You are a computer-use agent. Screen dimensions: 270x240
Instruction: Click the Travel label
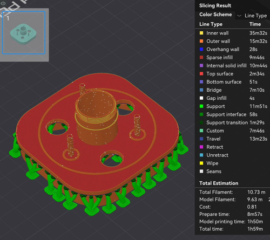coord(213,139)
